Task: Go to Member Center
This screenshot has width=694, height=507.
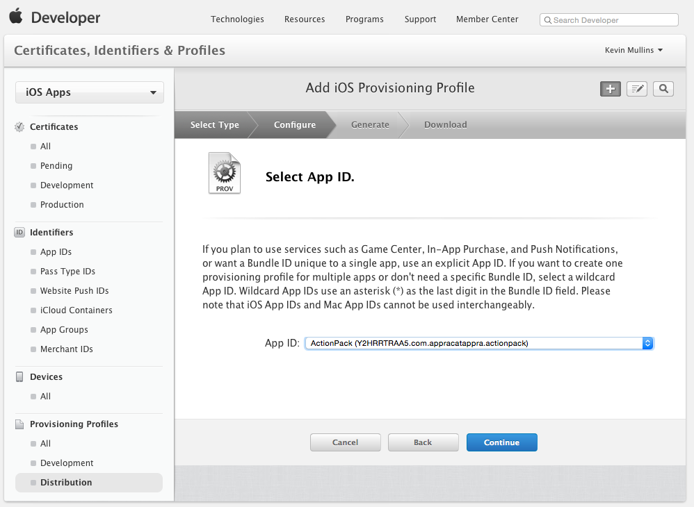Action: tap(487, 19)
